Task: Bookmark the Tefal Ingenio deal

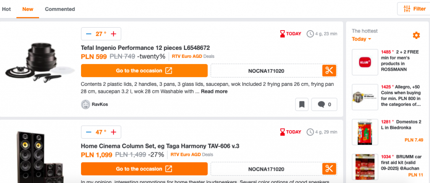Action: point(302,104)
